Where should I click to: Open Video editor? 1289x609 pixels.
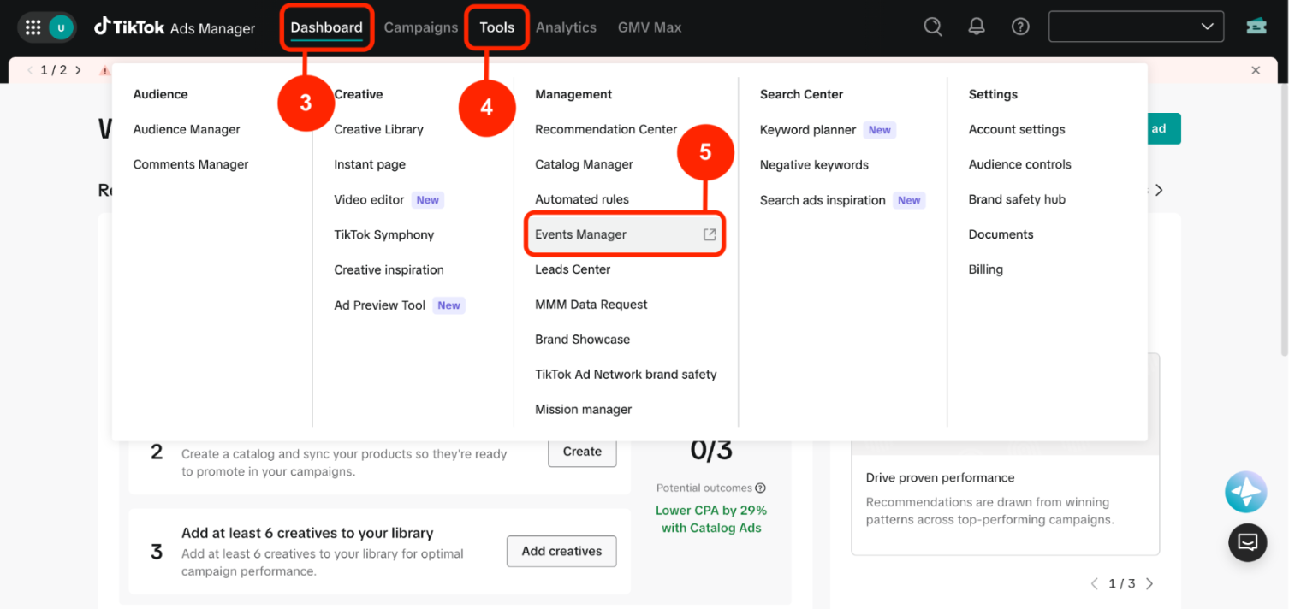(369, 199)
